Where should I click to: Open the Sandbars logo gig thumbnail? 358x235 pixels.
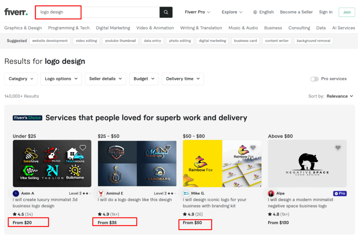(x=137, y=164)
